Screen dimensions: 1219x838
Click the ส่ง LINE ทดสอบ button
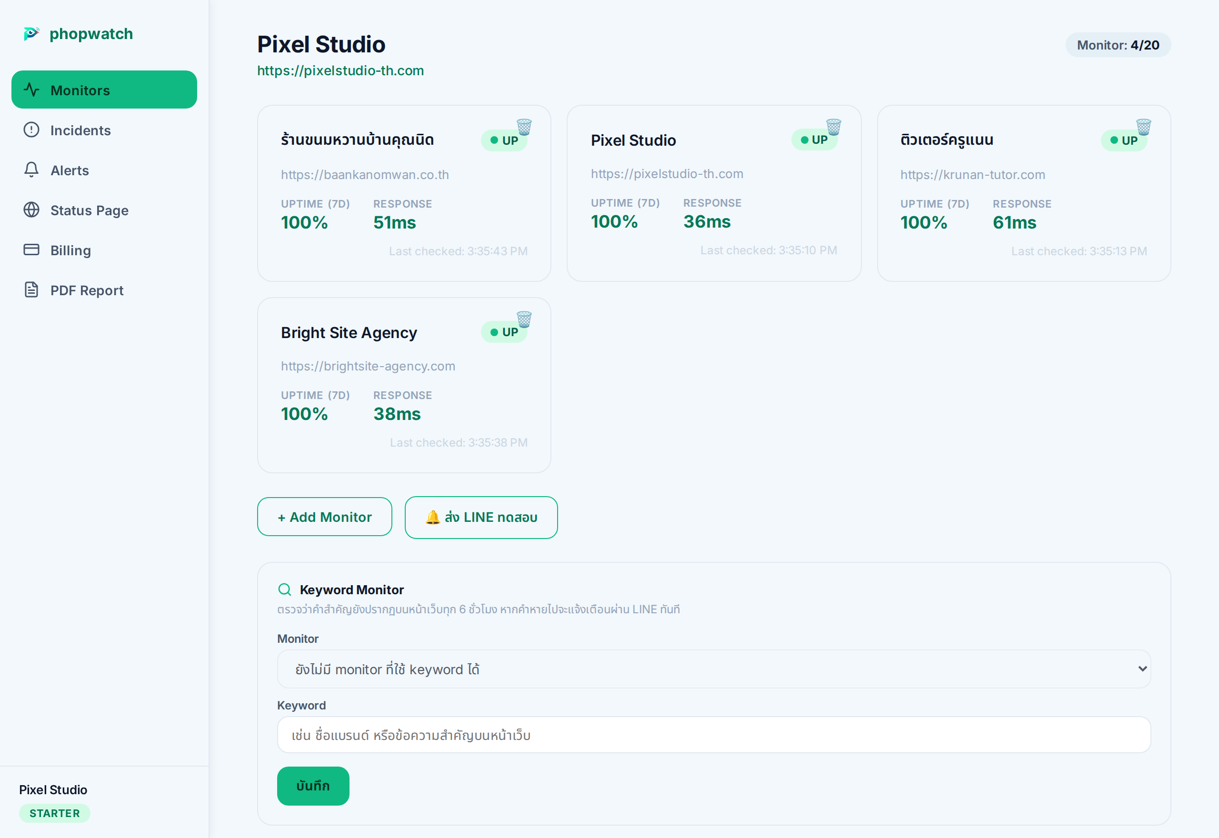point(481,517)
